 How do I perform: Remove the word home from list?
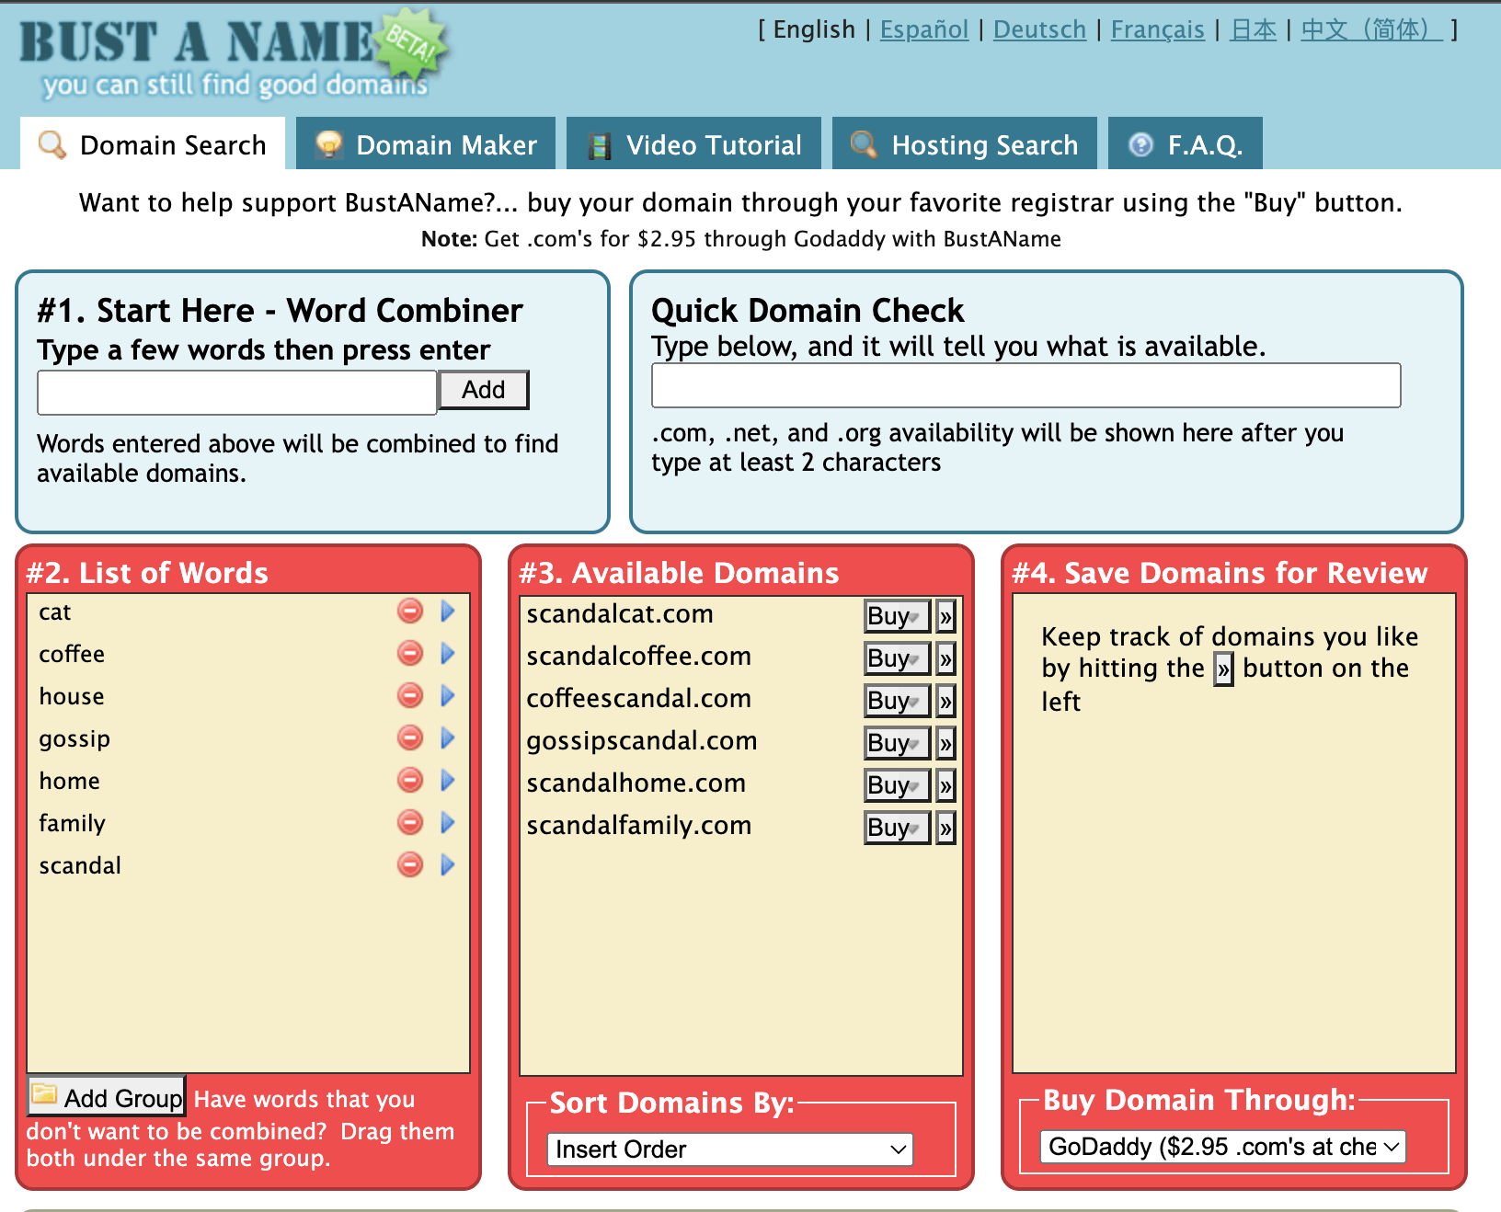click(x=410, y=780)
